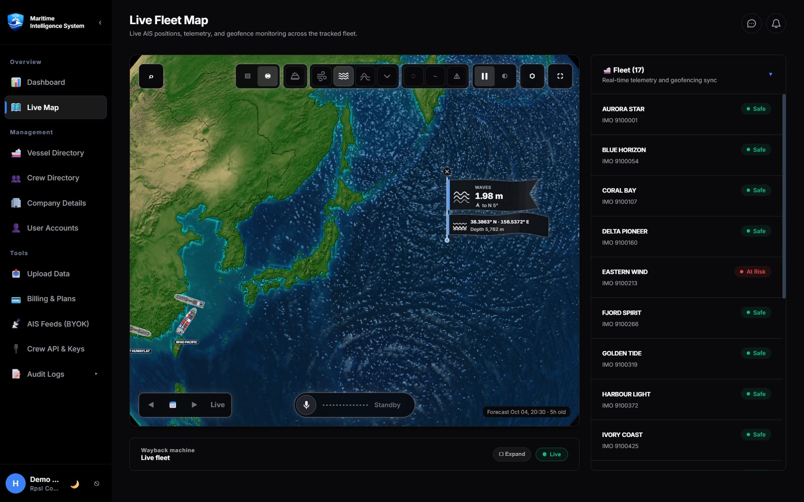The width and height of the screenshot is (804, 502).
Task: Open the chat messages icon
Action: (x=751, y=24)
